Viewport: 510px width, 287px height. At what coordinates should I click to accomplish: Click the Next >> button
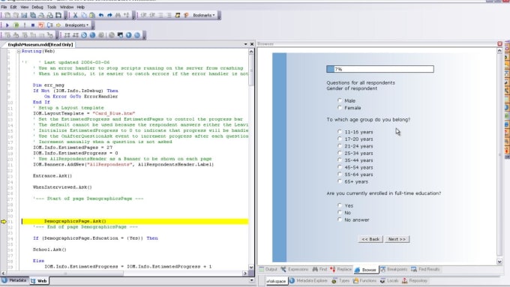397,239
